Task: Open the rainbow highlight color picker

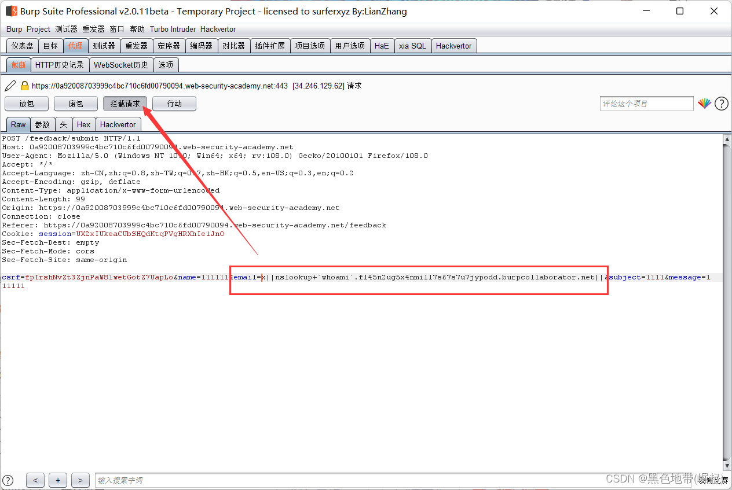Action: 704,104
